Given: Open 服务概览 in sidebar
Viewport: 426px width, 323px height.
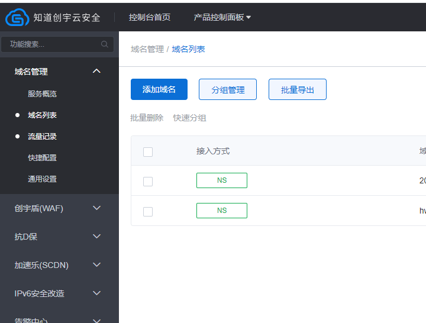Looking at the screenshot, I should 42,94.
